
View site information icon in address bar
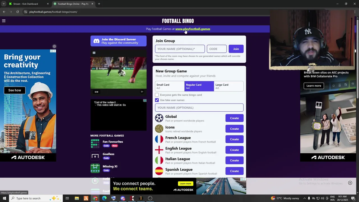(26, 12)
